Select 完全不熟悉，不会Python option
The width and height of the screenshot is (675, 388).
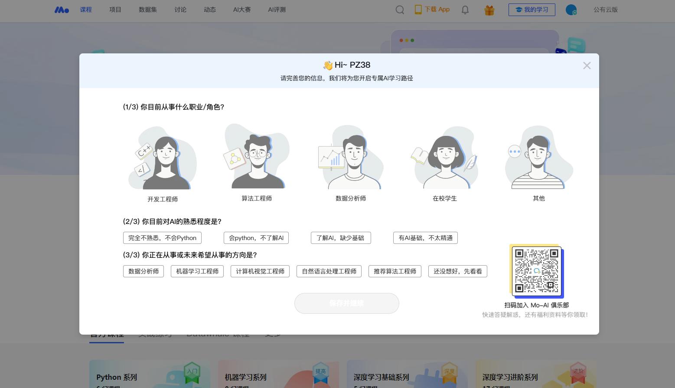[162, 238]
